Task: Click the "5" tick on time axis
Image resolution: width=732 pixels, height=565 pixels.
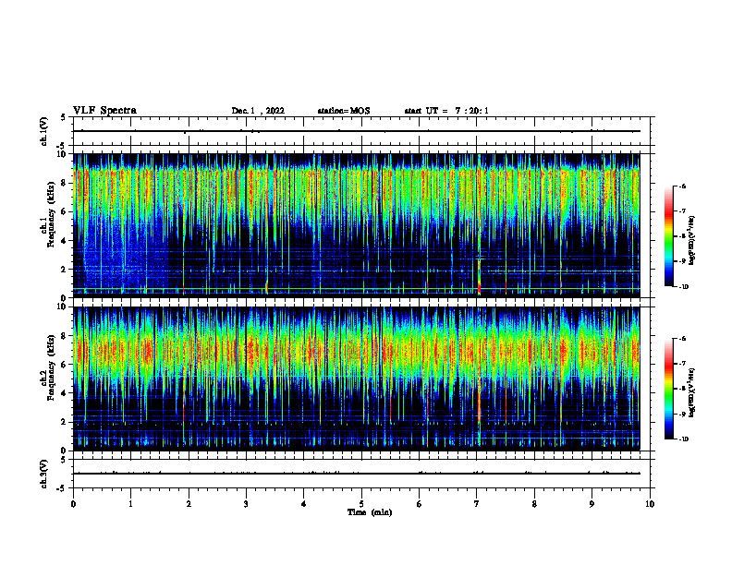Action: click(x=361, y=504)
